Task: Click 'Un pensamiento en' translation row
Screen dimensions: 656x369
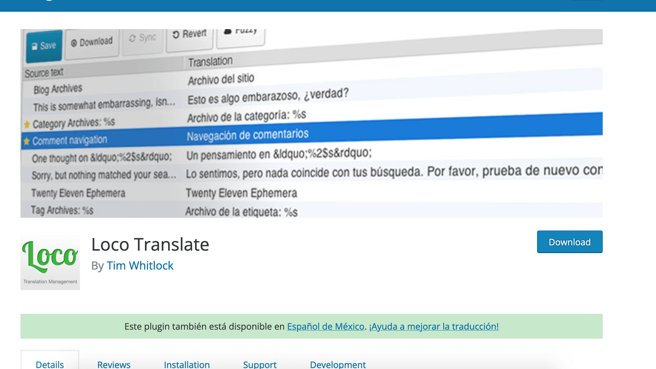Action: (279, 154)
